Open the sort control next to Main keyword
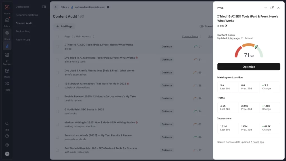Viewport: 286px width, 161px height. click(94, 37)
